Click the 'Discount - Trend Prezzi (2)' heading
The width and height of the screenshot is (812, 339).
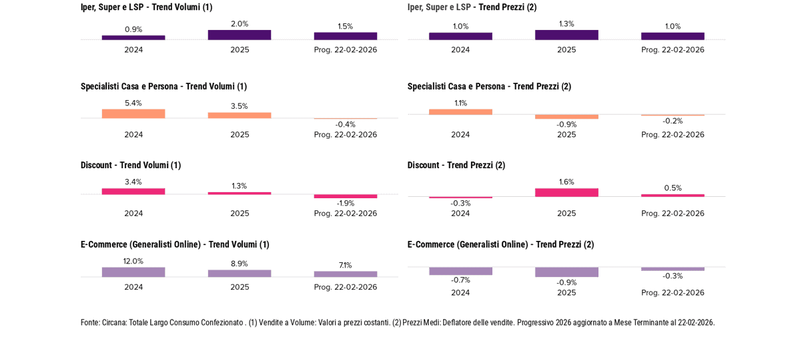[456, 165]
